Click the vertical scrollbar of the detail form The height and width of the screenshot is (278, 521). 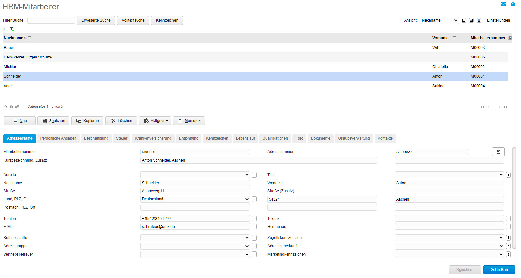pyautogui.click(x=514, y=198)
